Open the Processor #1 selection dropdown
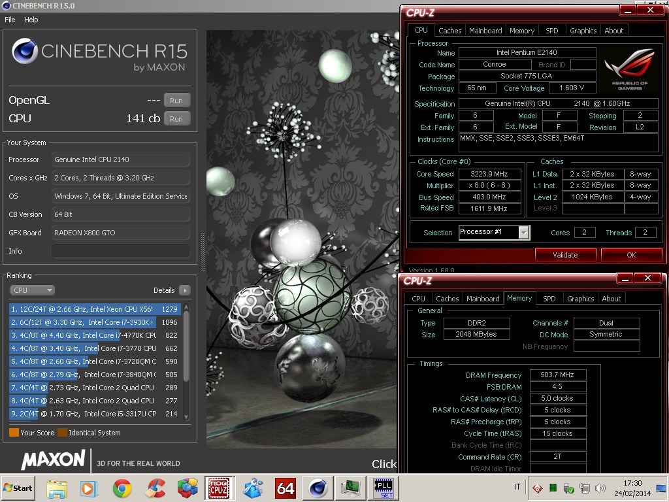 (524, 232)
